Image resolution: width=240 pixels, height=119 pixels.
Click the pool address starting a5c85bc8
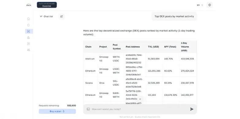point(134,83)
